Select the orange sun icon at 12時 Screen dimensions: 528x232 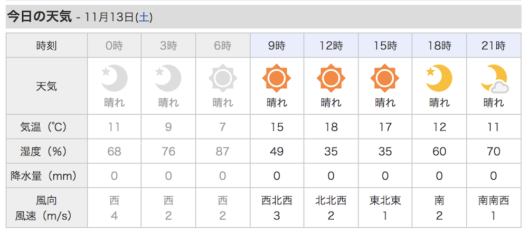coord(331,78)
